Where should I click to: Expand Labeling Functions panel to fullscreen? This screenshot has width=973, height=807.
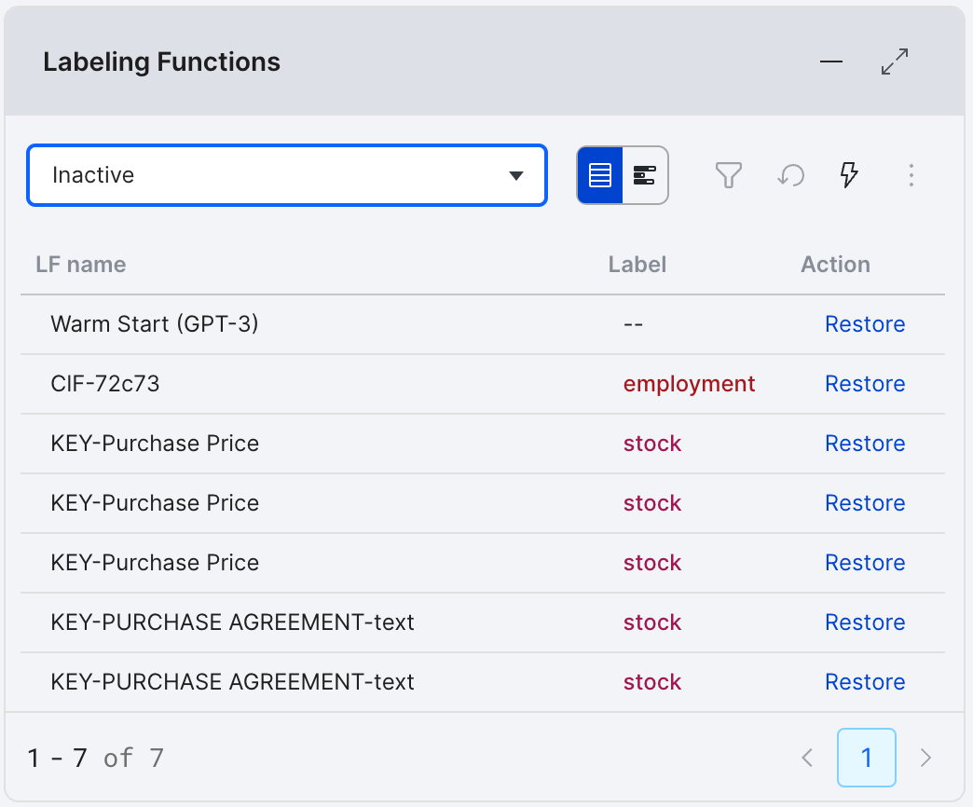(895, 62)
